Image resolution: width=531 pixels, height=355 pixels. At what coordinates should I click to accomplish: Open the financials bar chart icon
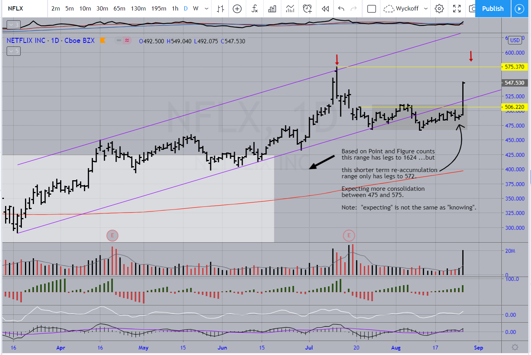(x=272, y=9)
